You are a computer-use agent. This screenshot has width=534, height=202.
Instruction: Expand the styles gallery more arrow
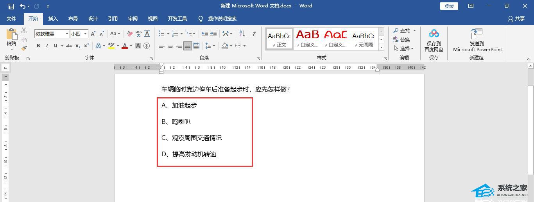(382, 47)
